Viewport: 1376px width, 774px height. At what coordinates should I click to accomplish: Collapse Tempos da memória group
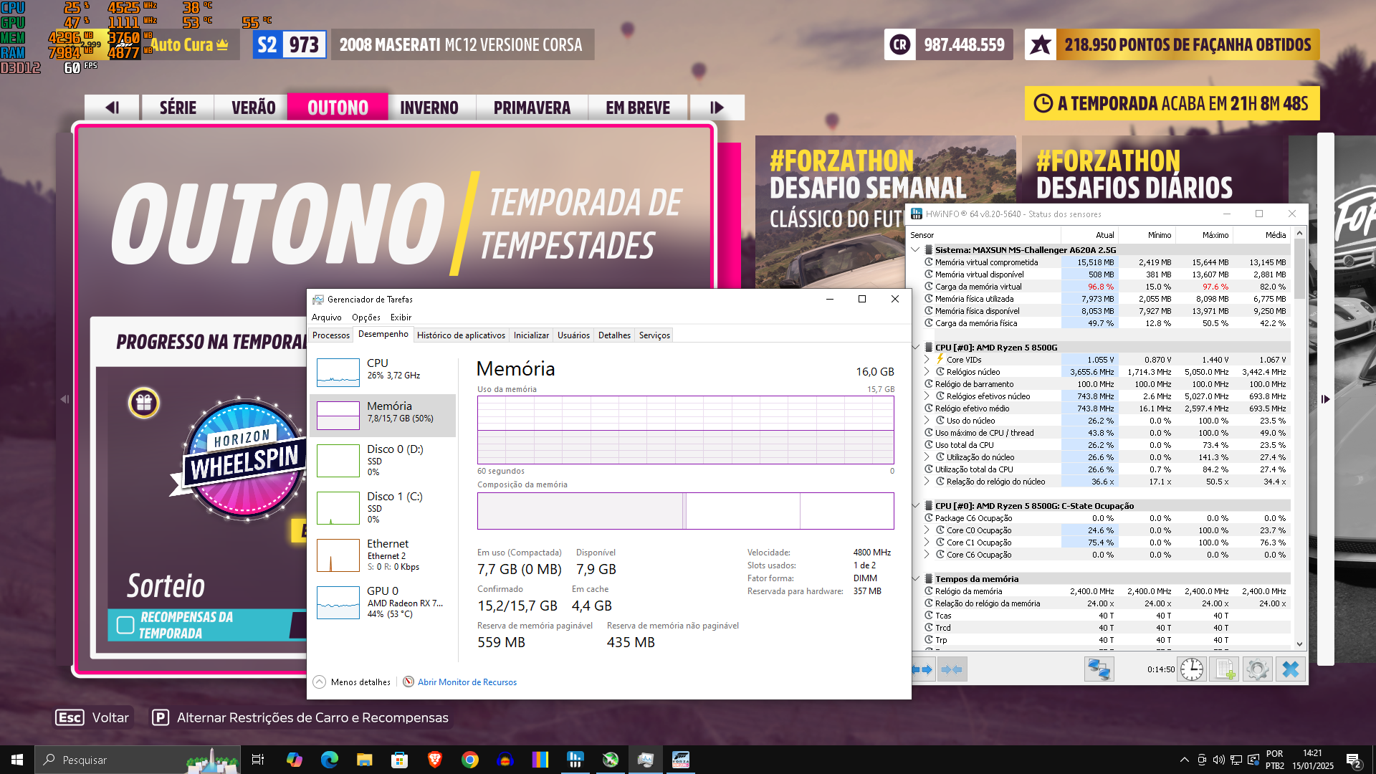tap(915, 578)
